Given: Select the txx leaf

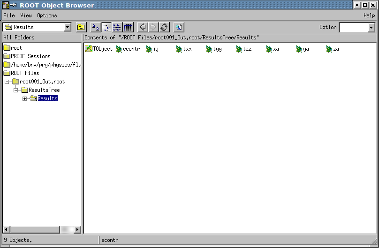Looking at the screenshot, I should pos(183,49).
